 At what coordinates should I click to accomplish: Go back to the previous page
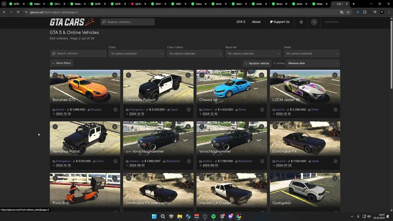point(4,12)
